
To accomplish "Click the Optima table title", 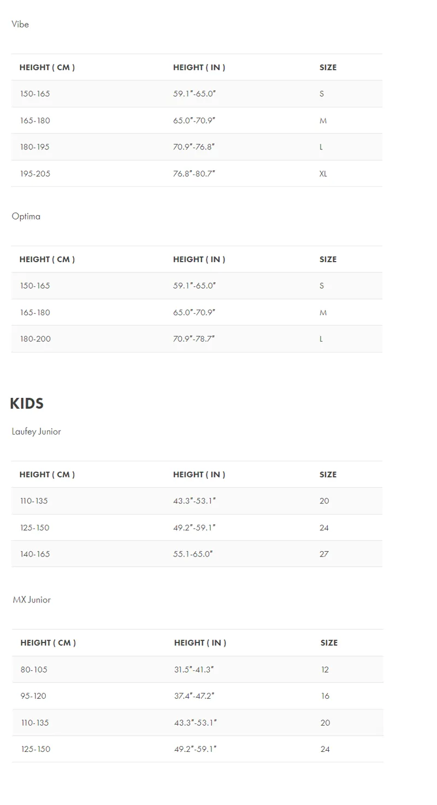I will pos(26,216).
